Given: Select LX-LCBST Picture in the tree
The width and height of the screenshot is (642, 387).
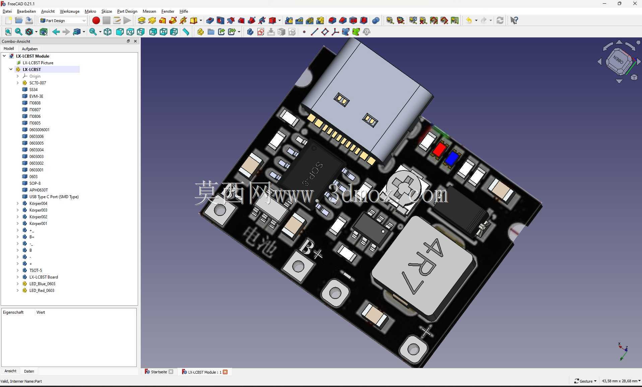Looking at the screenshot, I should 38,63.
